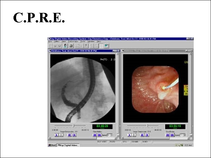Open the Windows Start menu
The width and height of the screenshot is (211, 158).
[52, 145]
